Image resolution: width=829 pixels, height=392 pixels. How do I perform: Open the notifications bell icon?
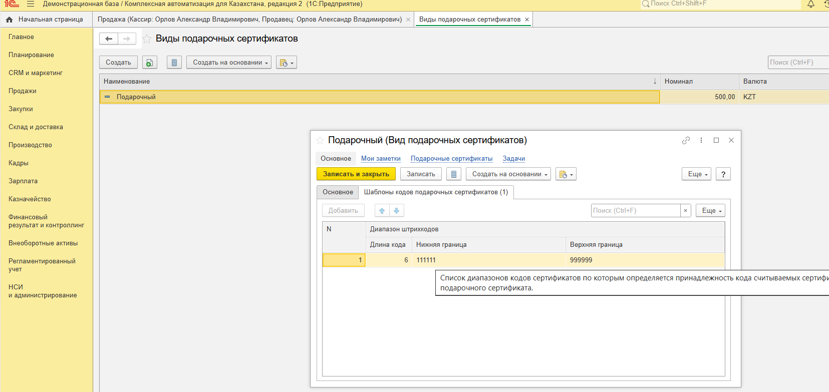[810, 4]
